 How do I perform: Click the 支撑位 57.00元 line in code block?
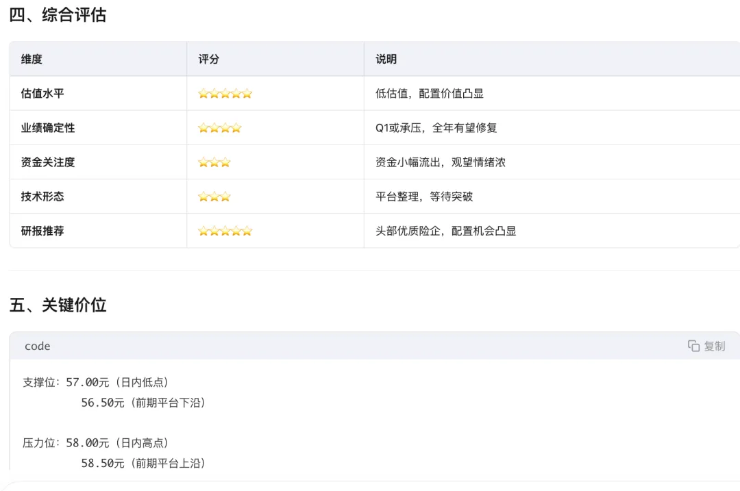click(x=96, y=382)
